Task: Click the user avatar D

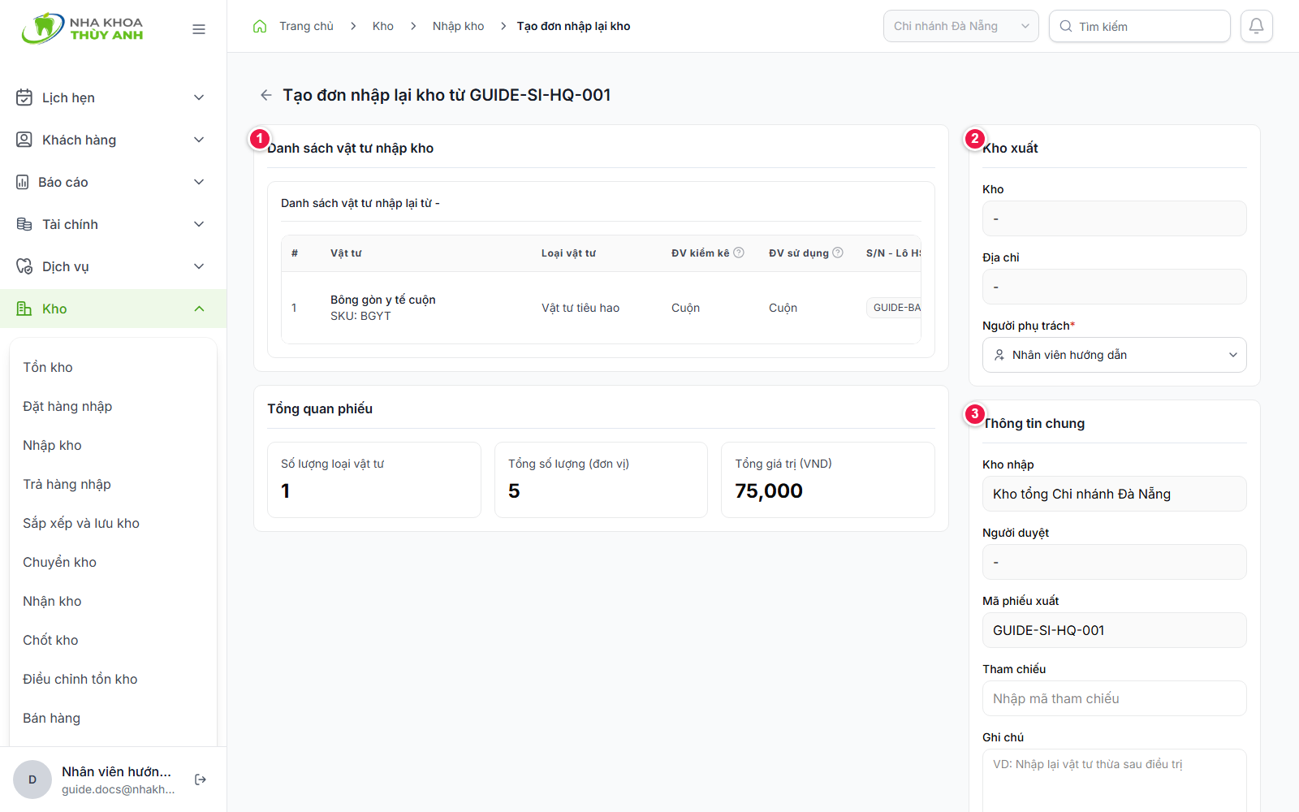Action: pyautogui.click(x=32, y=780)
